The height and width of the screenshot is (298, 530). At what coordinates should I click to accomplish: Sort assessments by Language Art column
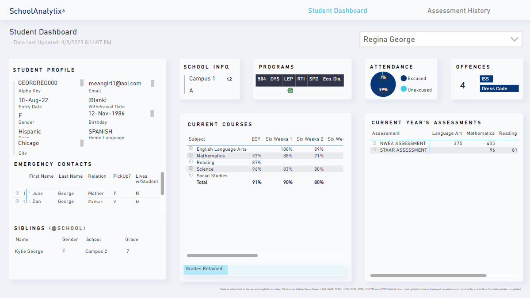(x=447, y=133)
